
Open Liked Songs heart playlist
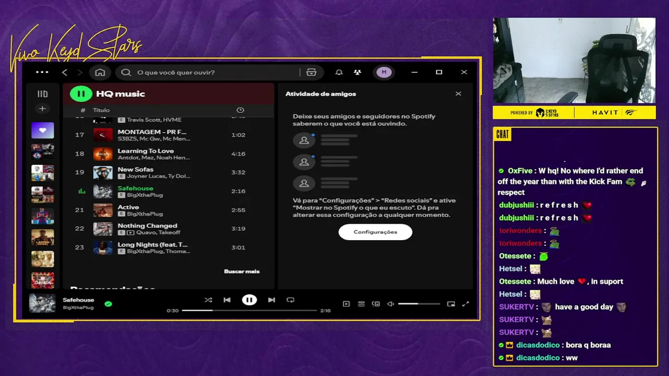tap(42, 130)
